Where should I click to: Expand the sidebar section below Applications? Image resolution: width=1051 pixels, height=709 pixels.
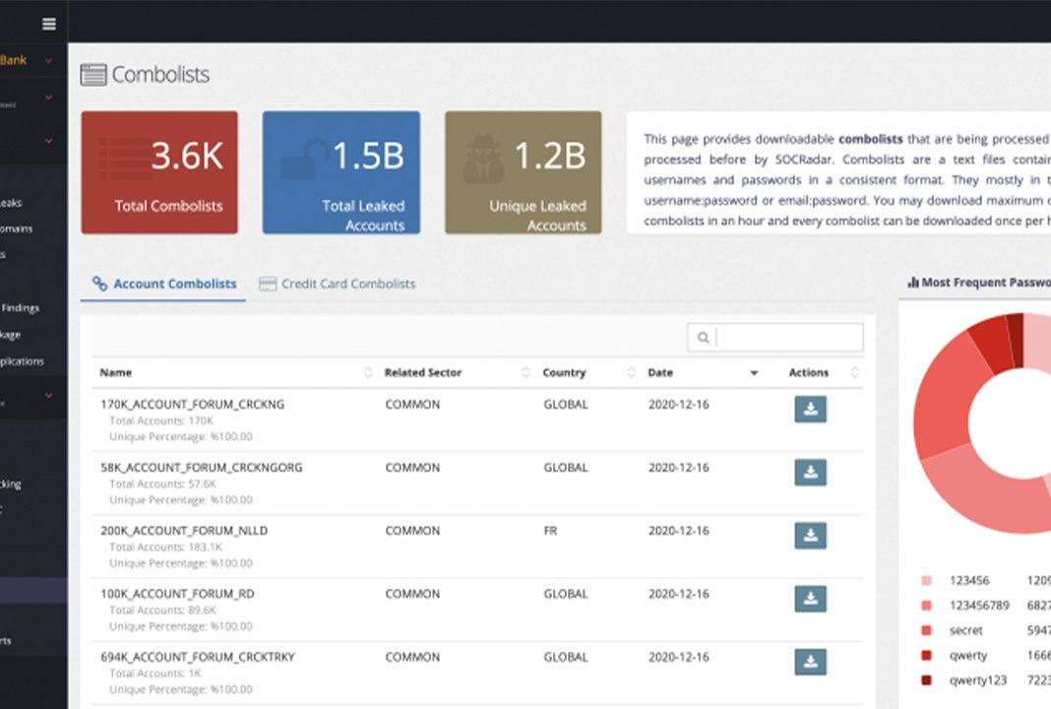click(48, 396)
